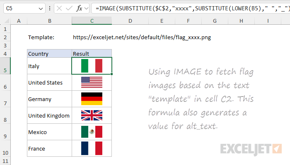The width and height of the screenshot is (290, 165).
Task: Select the template URL cell with flag_xxxx.png
Action: pos(142,38)
